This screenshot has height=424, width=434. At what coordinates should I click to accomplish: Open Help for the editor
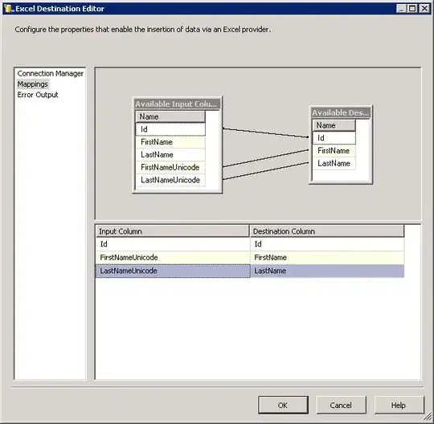click(399, 406)
